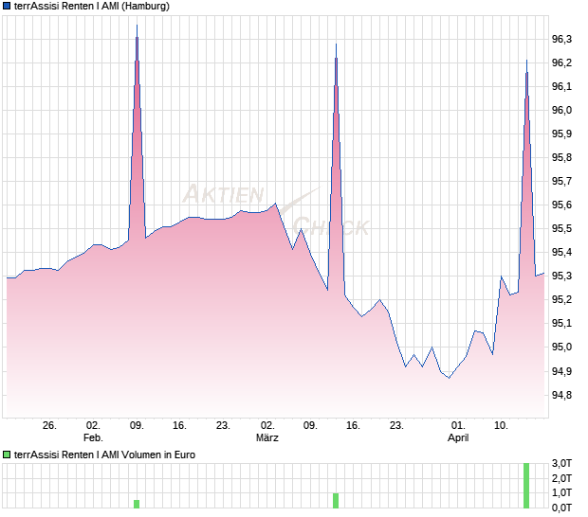Click the 1,0T volume axis label
Viewport: 588px width, 517px height.
pyautogui.click(x=561, y=492)
